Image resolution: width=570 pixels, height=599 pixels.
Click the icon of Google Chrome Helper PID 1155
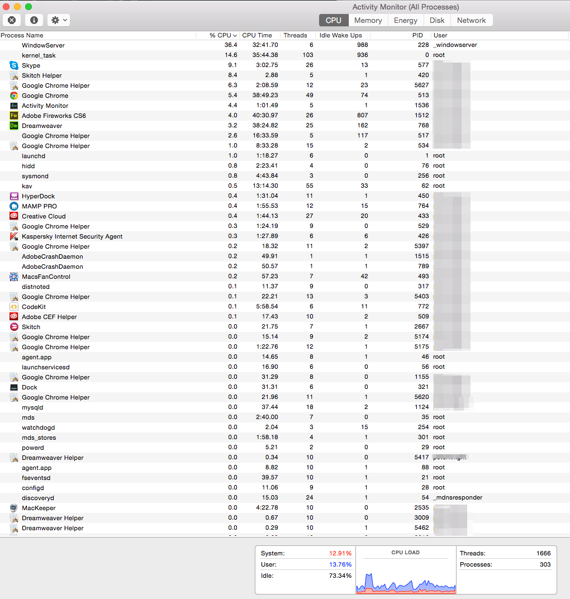(x=14, y=377)
